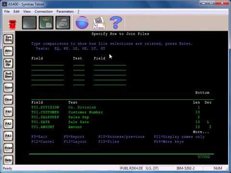Click the green document toolbar icon
The image size is (231, 173).
tap(46, 23)
